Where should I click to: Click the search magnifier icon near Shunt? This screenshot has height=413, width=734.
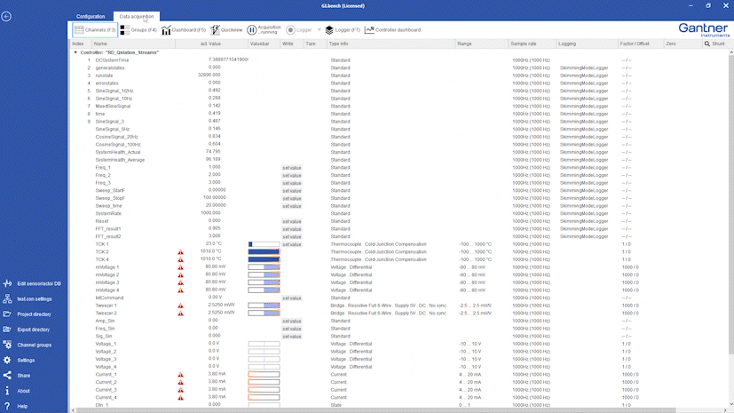[706, 44]
